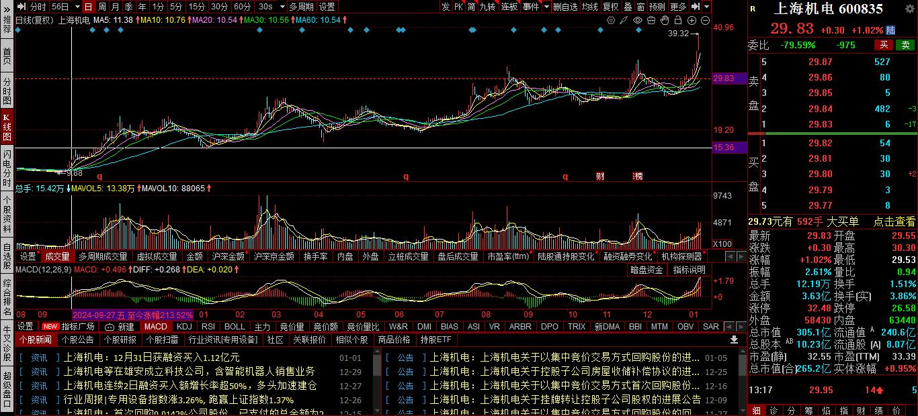Toggle the chart lock icon
The height and width of the screenshot is (416, 918).
pos(678,20)
